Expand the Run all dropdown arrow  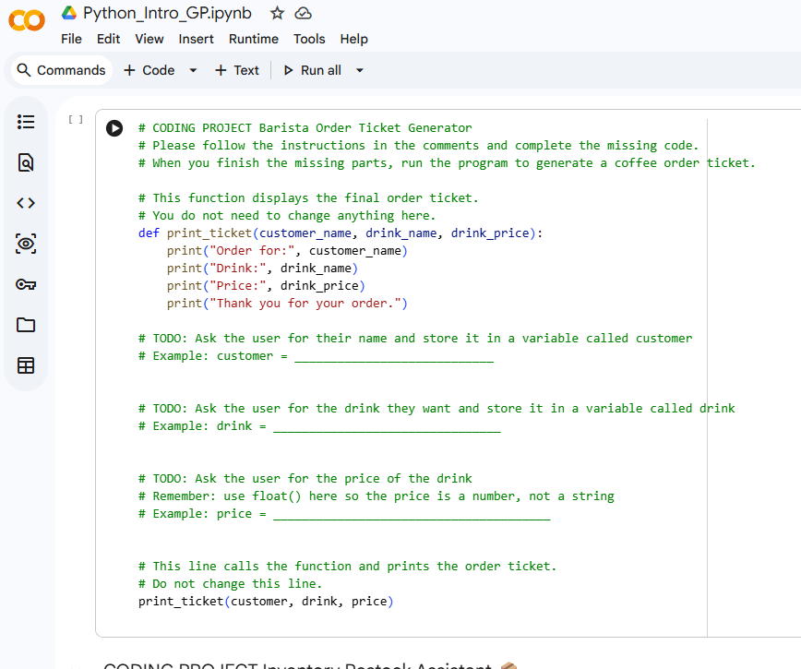point(360,70)
